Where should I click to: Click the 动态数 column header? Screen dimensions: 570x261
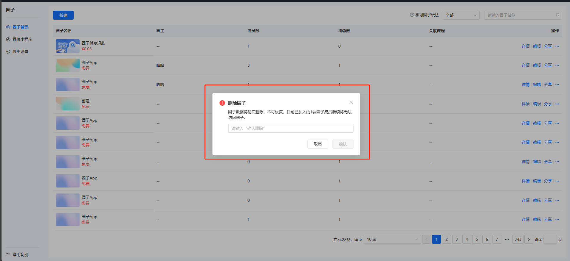click(344, 31)
